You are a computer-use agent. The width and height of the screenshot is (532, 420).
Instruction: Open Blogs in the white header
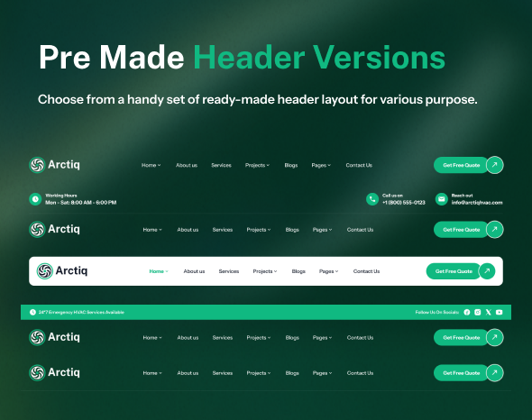(298, 271)
